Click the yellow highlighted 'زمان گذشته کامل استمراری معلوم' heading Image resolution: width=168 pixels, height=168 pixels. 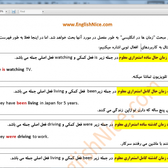pos(141,158)
